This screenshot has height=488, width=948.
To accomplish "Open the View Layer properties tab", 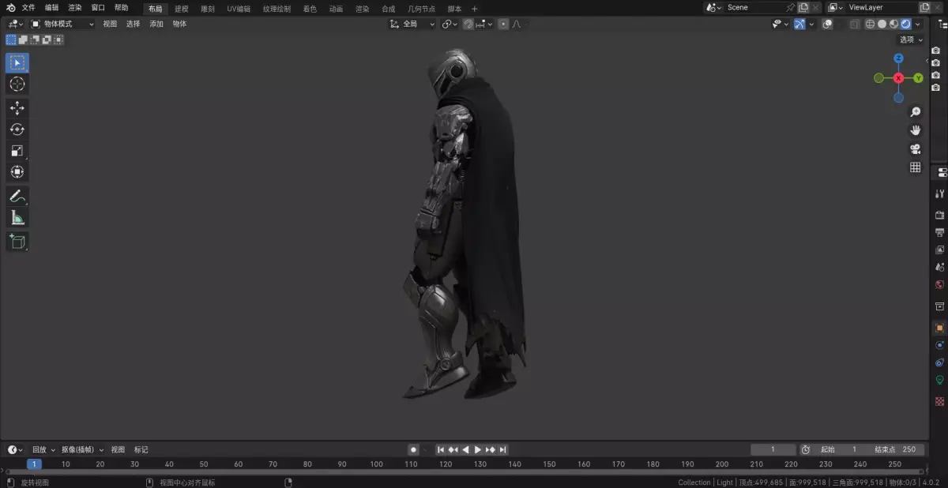I will pos(940,250).
